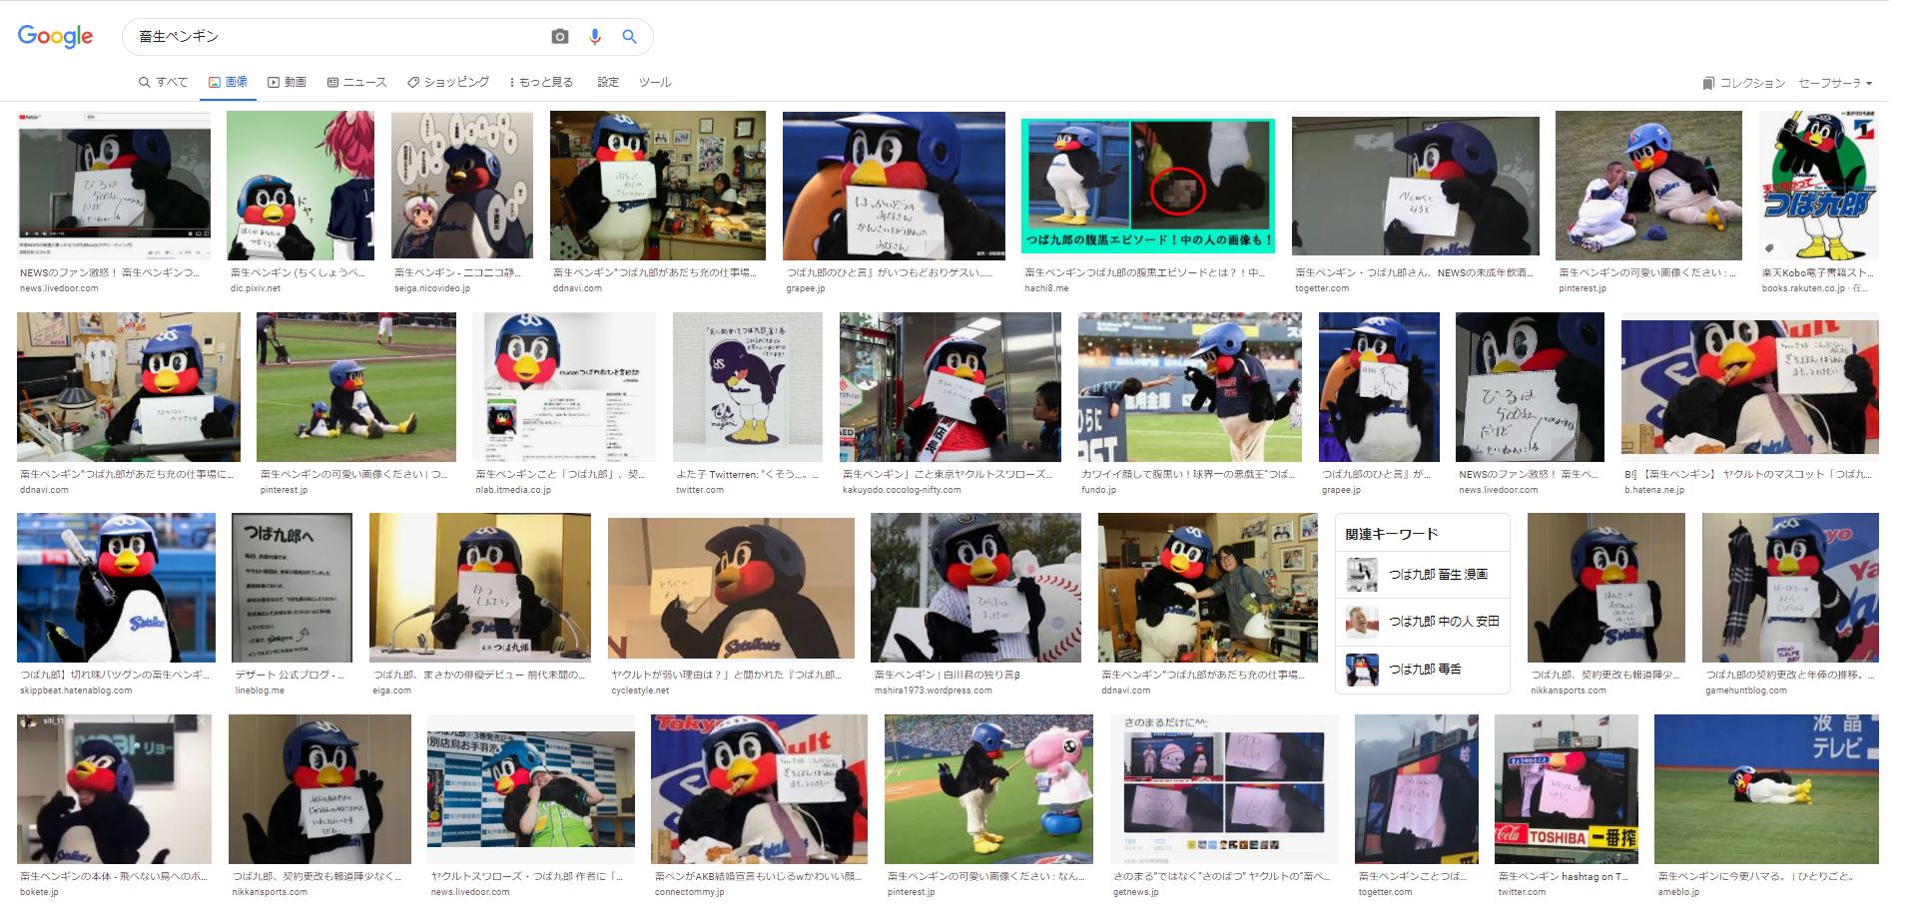The height and width of the screenshot is (909, 1913).
Task: Expand the セーフサーチ dropdown
Action: point(1835,83)
